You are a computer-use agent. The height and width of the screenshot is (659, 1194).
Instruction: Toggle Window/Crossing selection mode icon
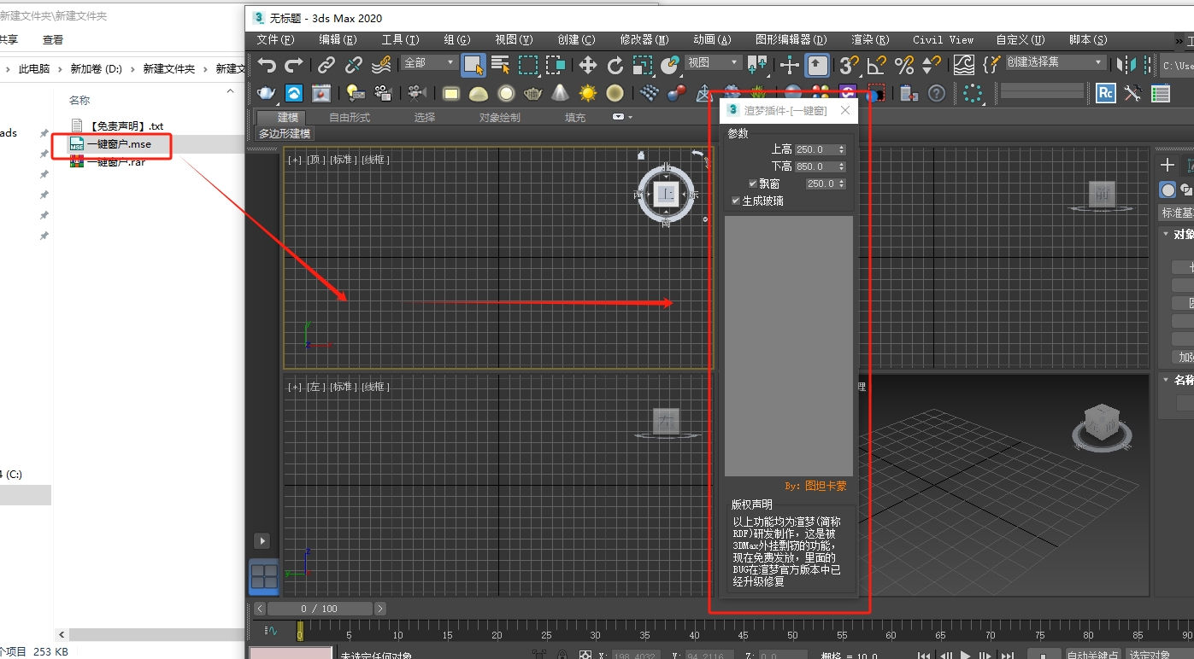point(556,65)
